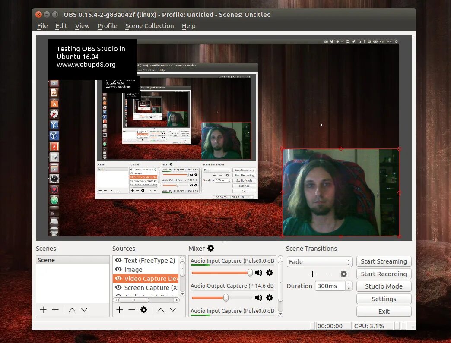Open source properties gear icon
The image size is (451, 343).
click(144, 310)
